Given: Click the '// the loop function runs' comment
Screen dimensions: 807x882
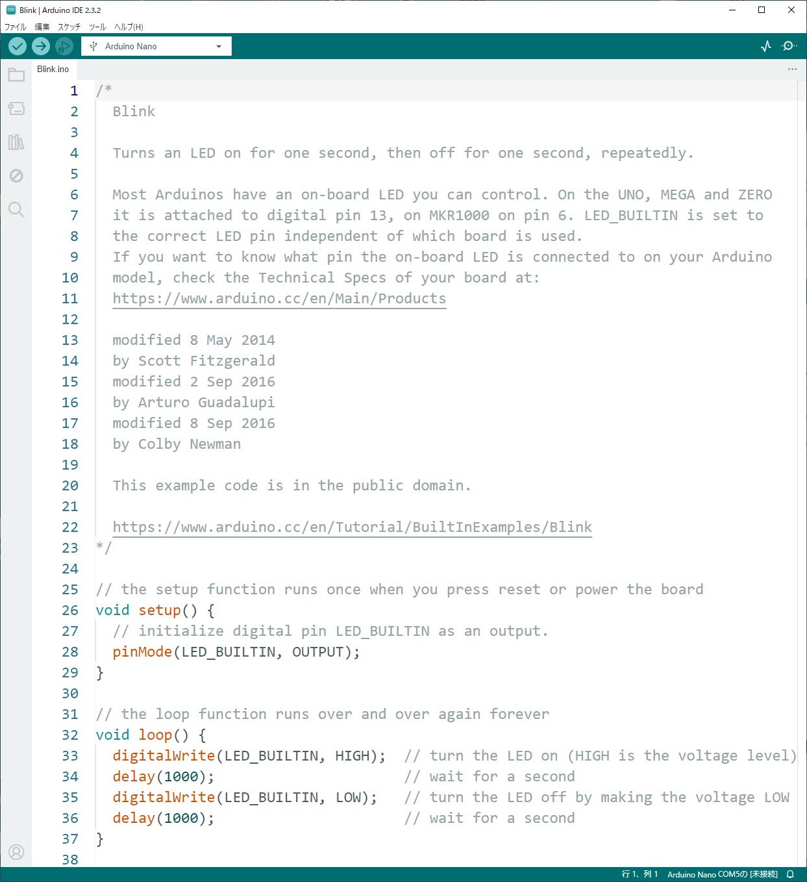Looking at the screenshot, I should point(323,714).
